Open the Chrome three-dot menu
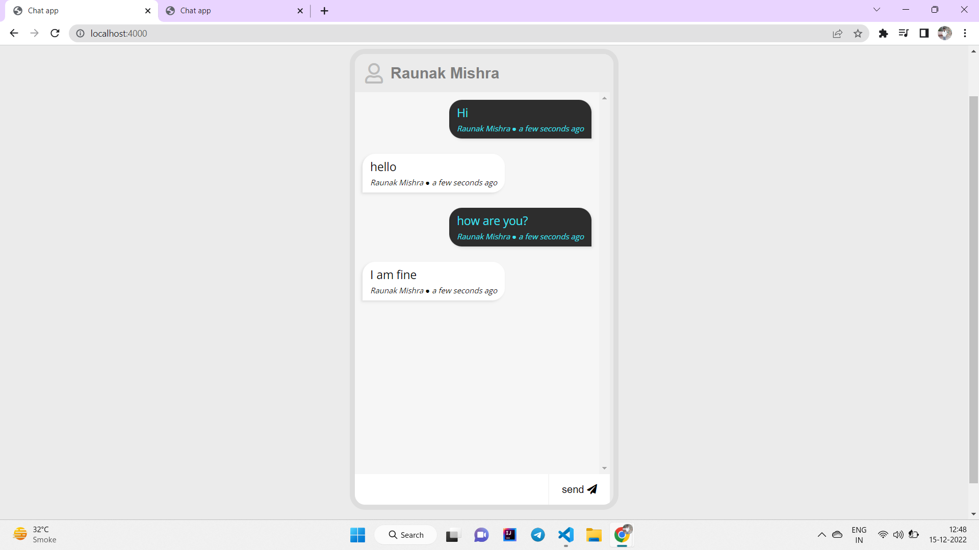The height and width of the screenshot is (550, 979). coord(965,33)
